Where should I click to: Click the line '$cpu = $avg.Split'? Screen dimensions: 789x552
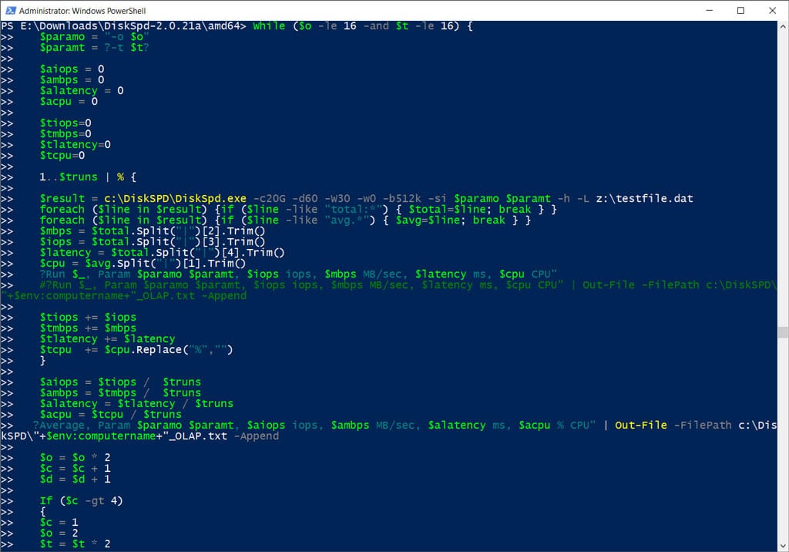tap(143, 264)
